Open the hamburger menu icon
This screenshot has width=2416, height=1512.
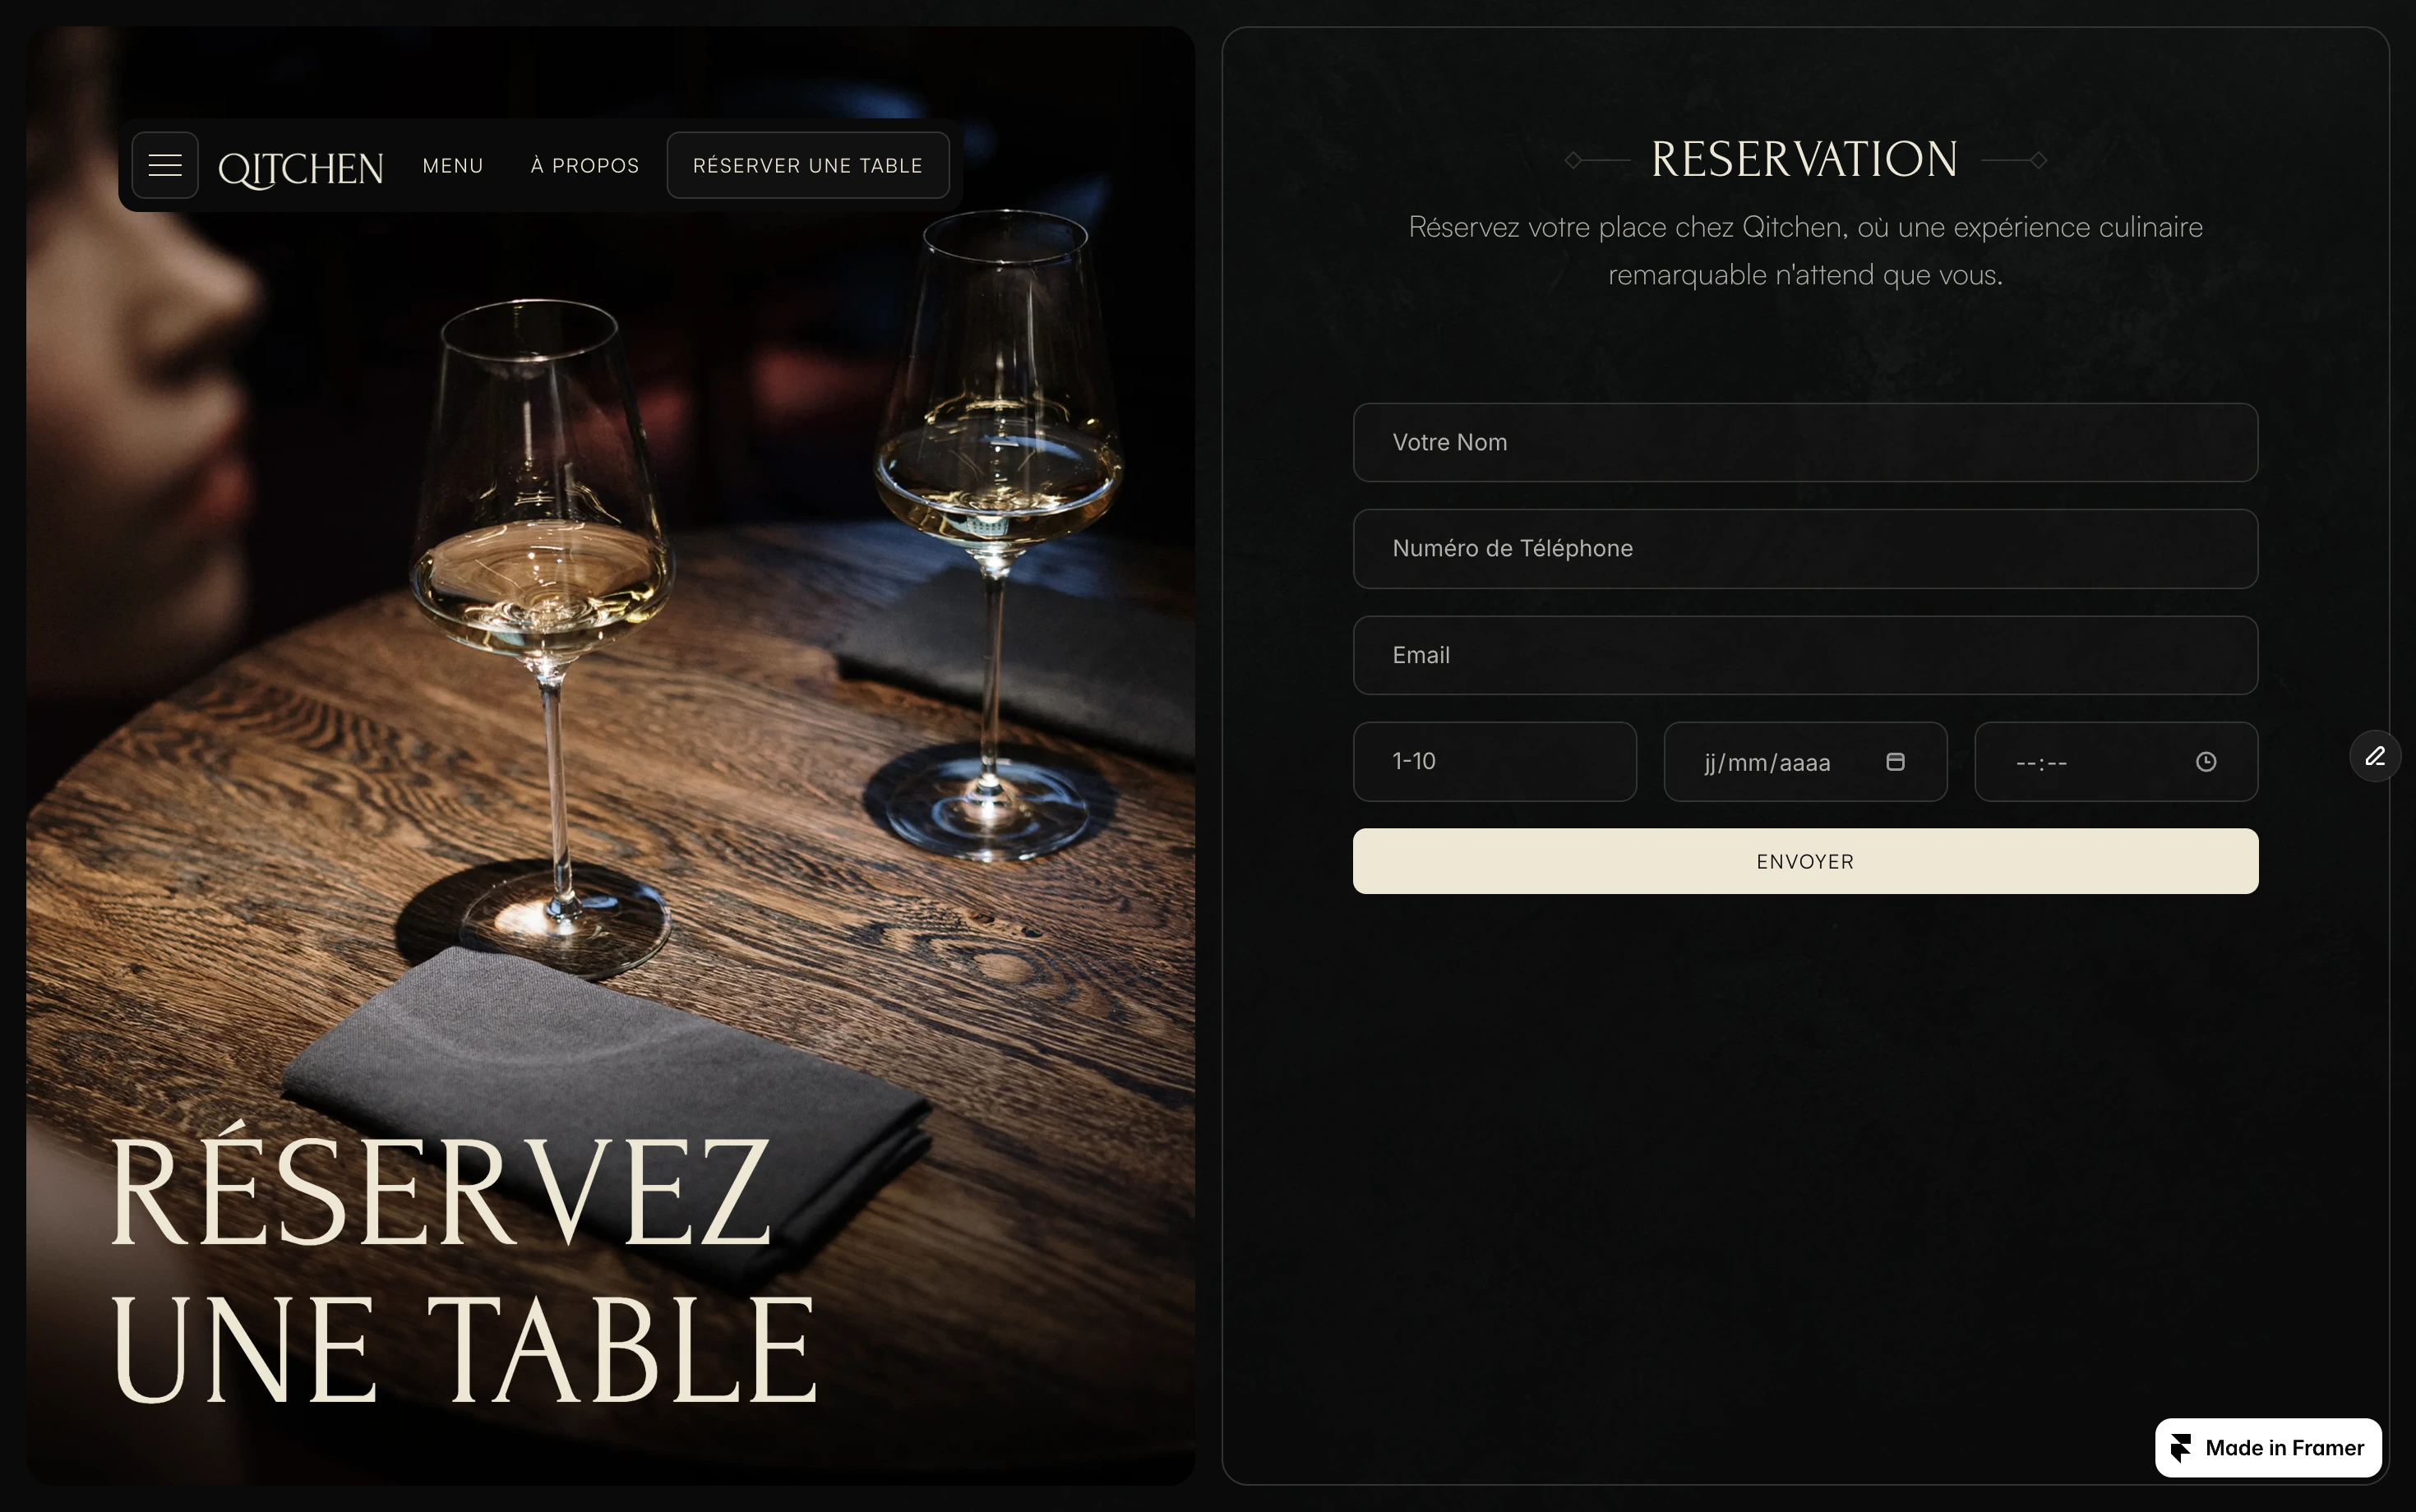165,165
